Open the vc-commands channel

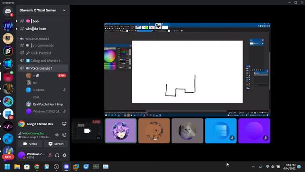click(x=42, y=45)
